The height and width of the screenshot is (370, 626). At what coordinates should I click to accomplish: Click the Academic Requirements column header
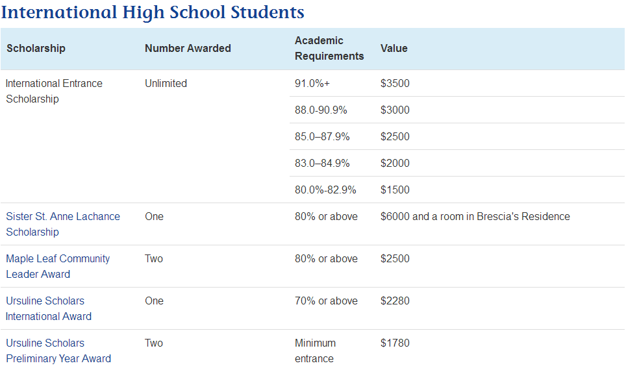(x=329, y=49)
